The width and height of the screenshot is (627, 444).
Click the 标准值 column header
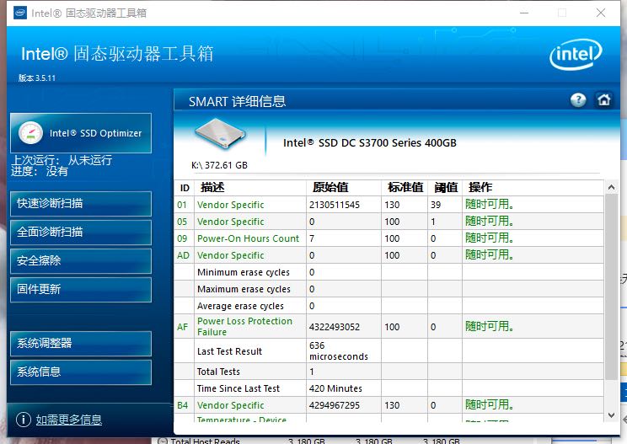405,187
